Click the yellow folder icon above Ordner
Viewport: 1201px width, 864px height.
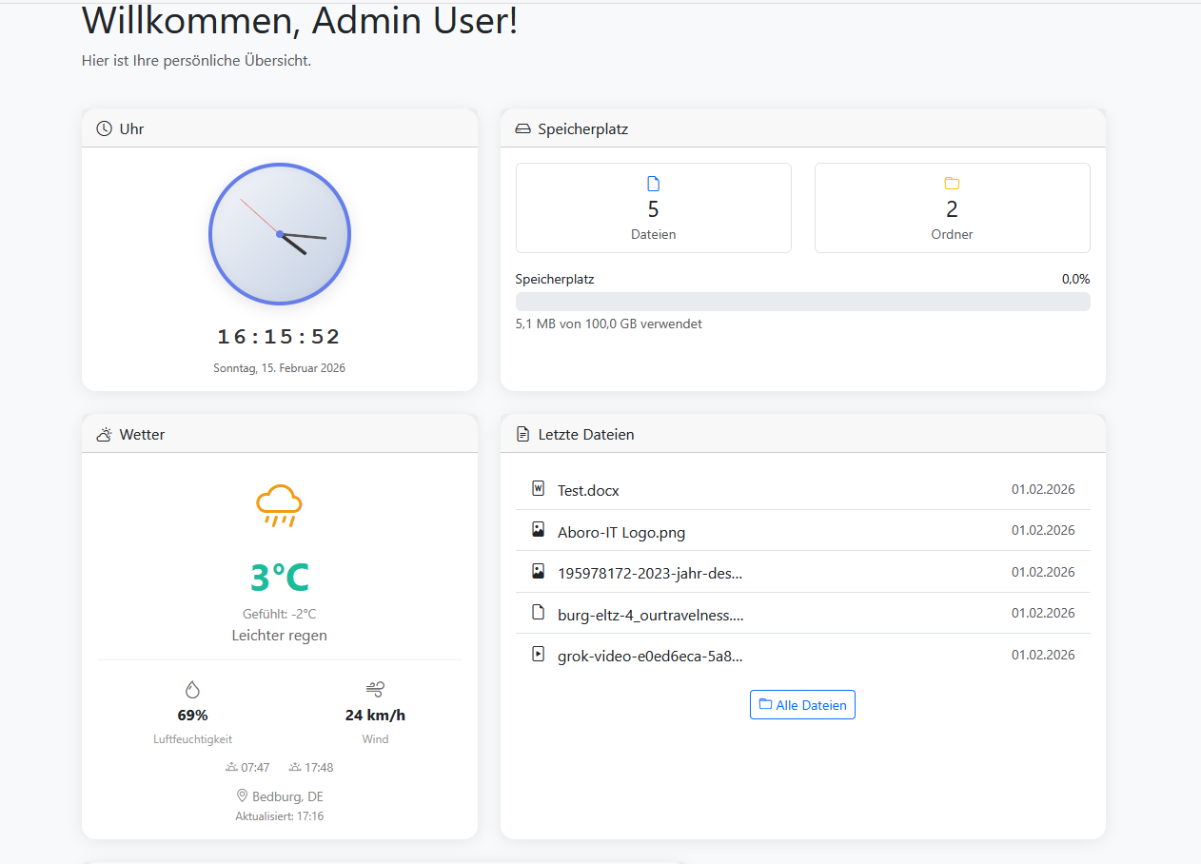pos(952,184)
